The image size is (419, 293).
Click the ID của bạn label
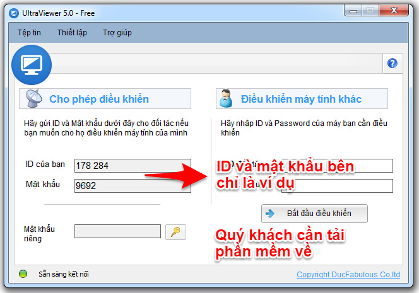click(45, 164)
